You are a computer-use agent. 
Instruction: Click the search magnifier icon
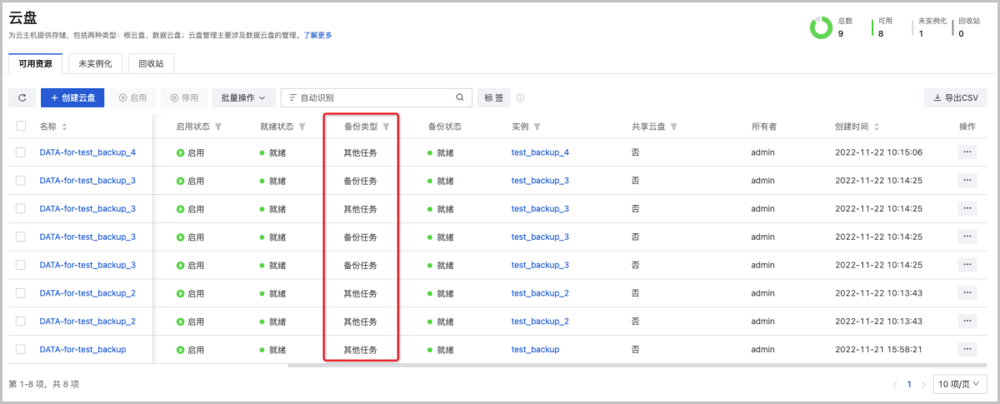tap(459, 98)
